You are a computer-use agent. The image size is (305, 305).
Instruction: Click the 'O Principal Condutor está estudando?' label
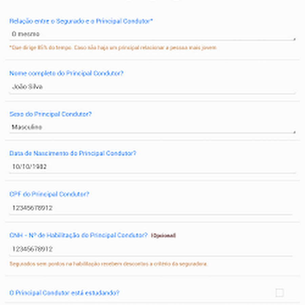pyautogui.click(x=64, y=293)
